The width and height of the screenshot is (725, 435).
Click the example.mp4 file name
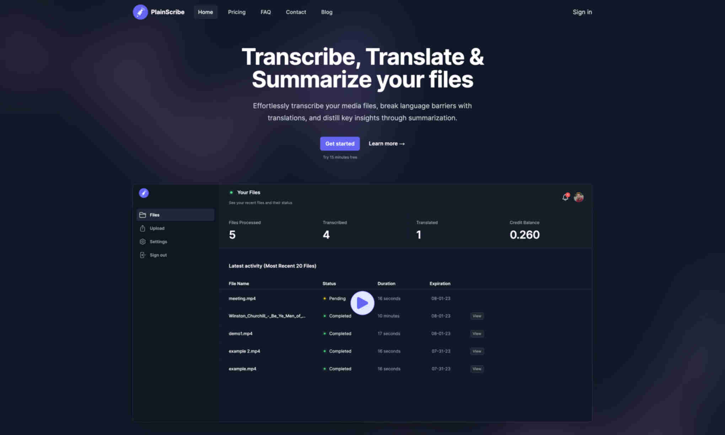[x=242, y=369]
